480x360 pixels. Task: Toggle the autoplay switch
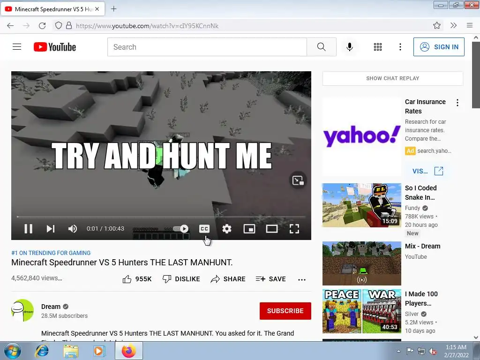(181, 229)
